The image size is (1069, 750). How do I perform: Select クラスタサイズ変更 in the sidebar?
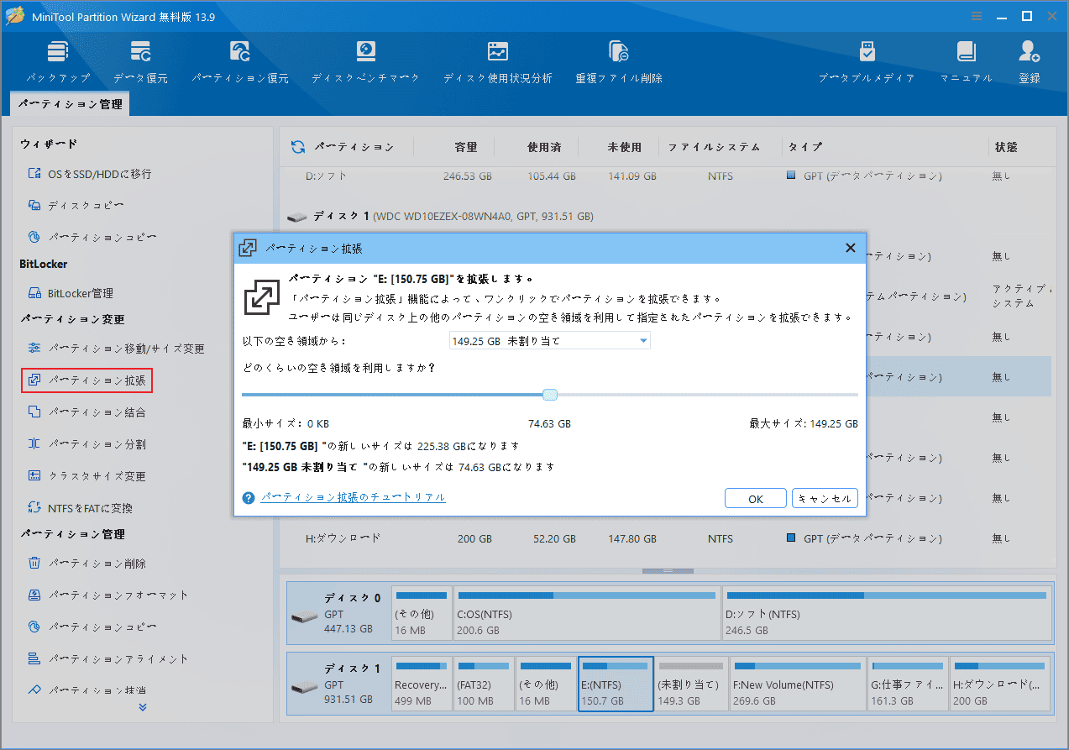coord(86,476)
